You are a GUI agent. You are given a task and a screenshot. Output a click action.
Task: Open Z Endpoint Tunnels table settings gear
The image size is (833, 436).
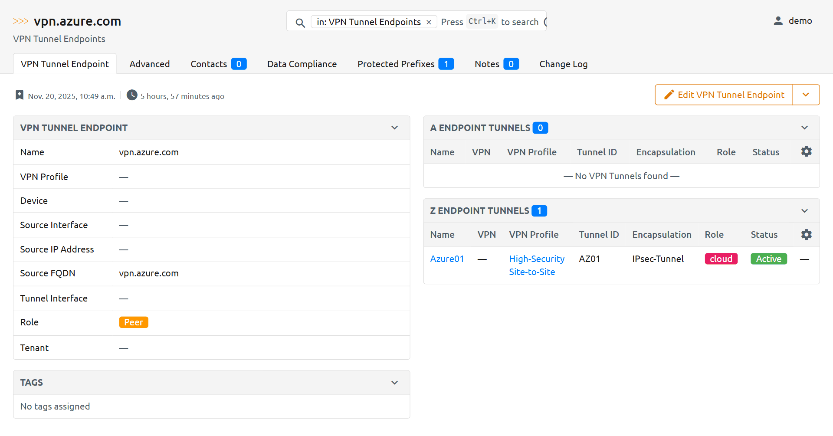806,235
